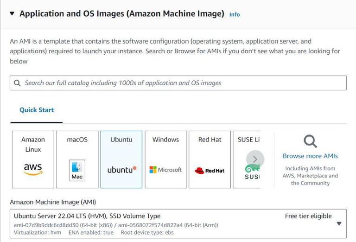
Task: Select the Ubuntu logo tile
Action: [121, 170]
